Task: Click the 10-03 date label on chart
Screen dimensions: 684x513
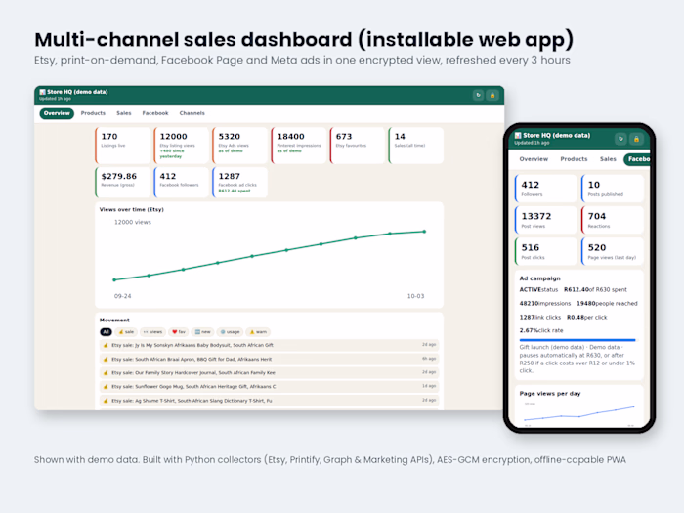Action: click(415, 296)
